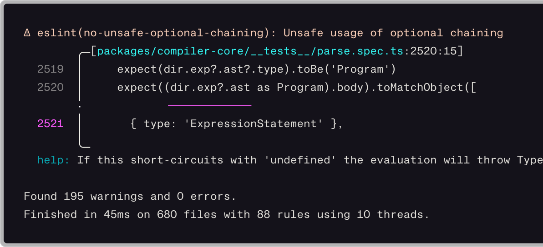Viewport: 543px width, 247px height.
Task: Click the magenta line number 2521
Action: [x=51, y=123]
